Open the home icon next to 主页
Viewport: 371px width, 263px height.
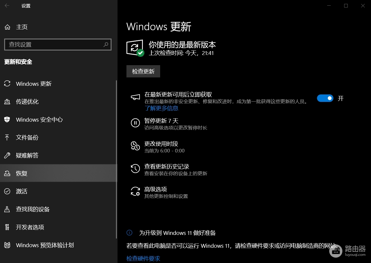[7, 27]
